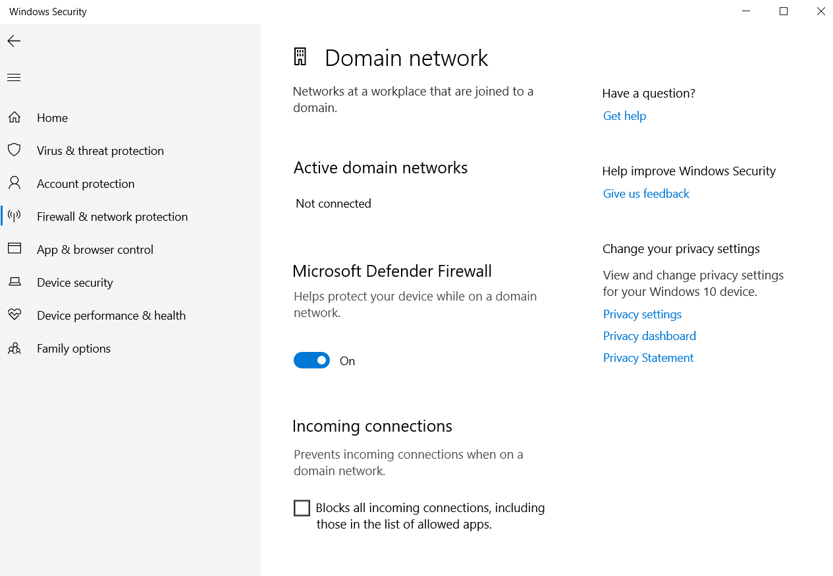The image size is (833, 576).
Task: Click the back arrow
Action: 13,41
